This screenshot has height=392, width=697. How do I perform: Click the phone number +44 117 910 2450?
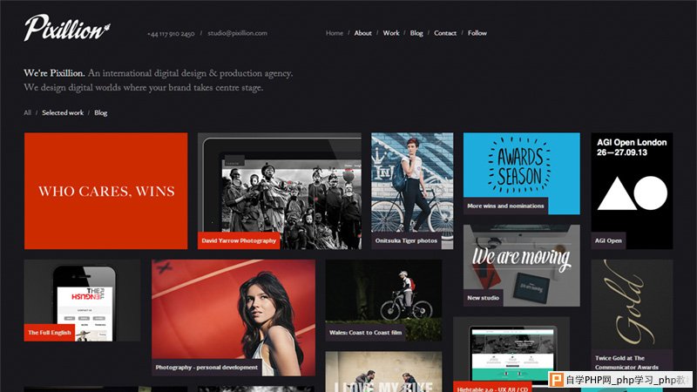click(171, 33)
